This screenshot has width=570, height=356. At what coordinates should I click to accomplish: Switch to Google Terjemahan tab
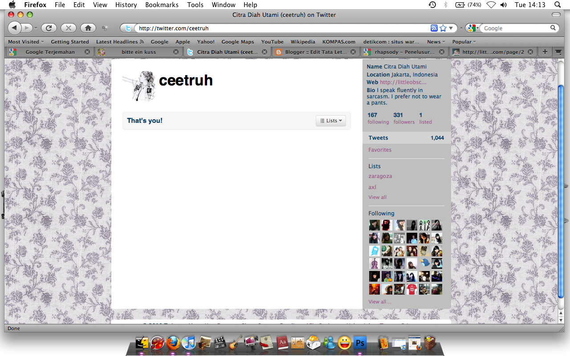pos(50,52)
